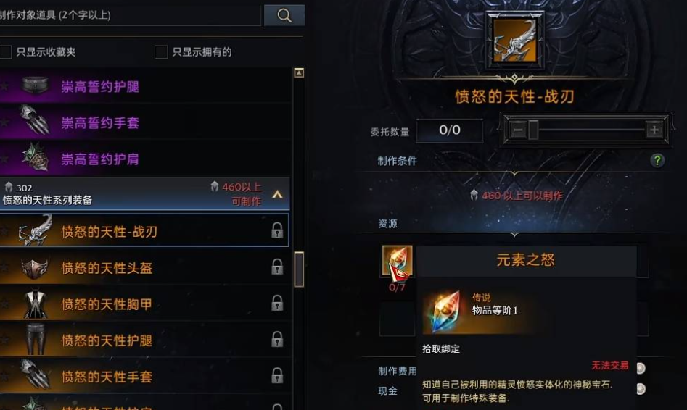Click the 制作对象道具 search input field
The height and width of the screenshot is (410, 687).
coord(130,15)
